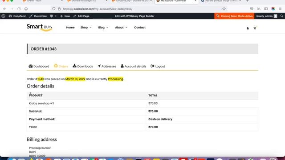Image resolution: width=285 pixels, height=160 pixels.
Task: Reload the page with the refresh icon
Action: pos(19,9)
